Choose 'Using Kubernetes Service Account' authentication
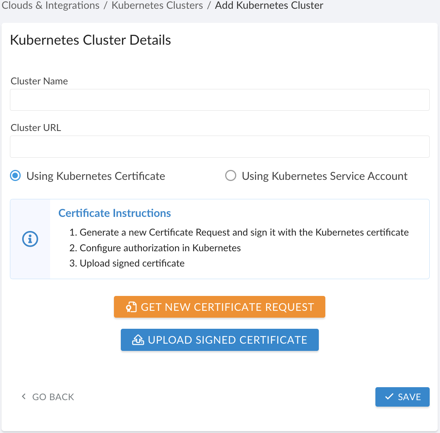 click(x=231, y=176)
